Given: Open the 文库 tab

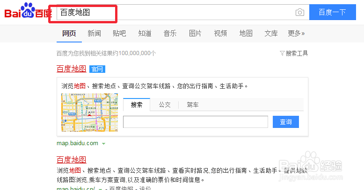Looking at the screenshot, I should (x=271, y=33).
